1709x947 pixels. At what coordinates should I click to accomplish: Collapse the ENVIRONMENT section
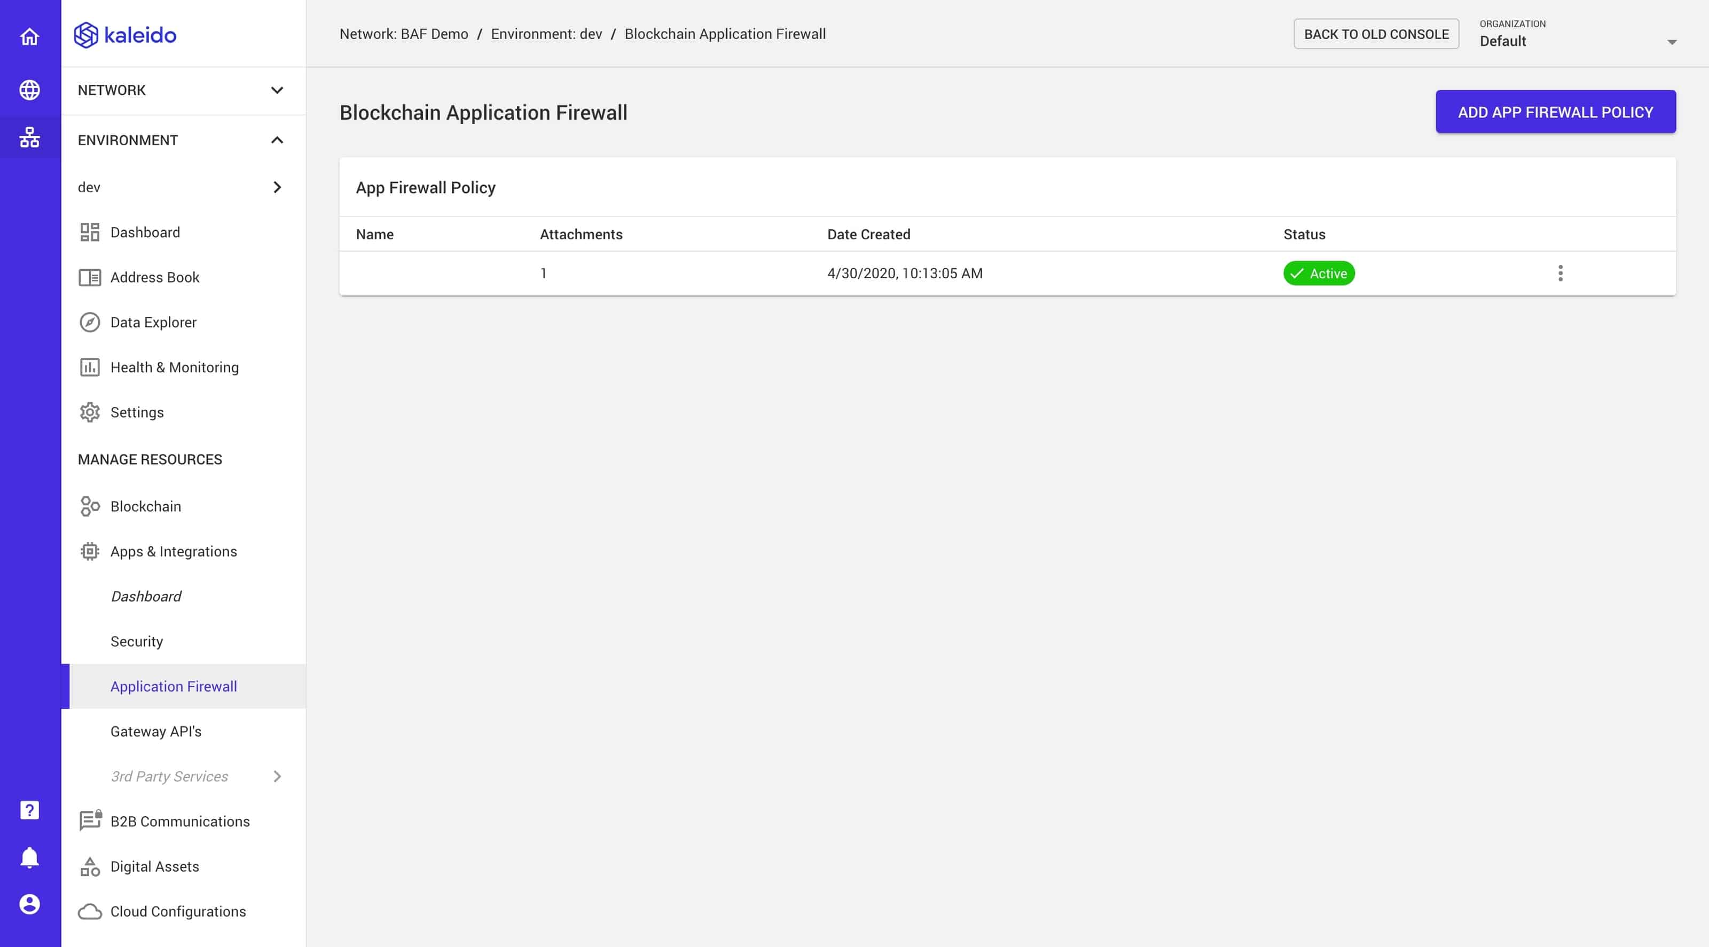pyautogui.click(x=278, y=140)
